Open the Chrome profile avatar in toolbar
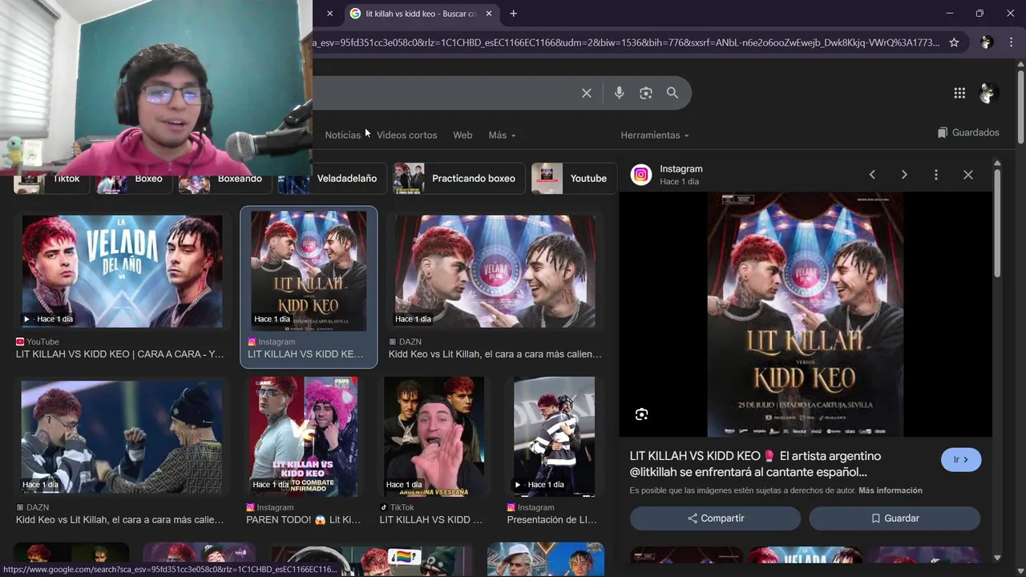The width and height of the screenshot is (1026, 577). 987,42
